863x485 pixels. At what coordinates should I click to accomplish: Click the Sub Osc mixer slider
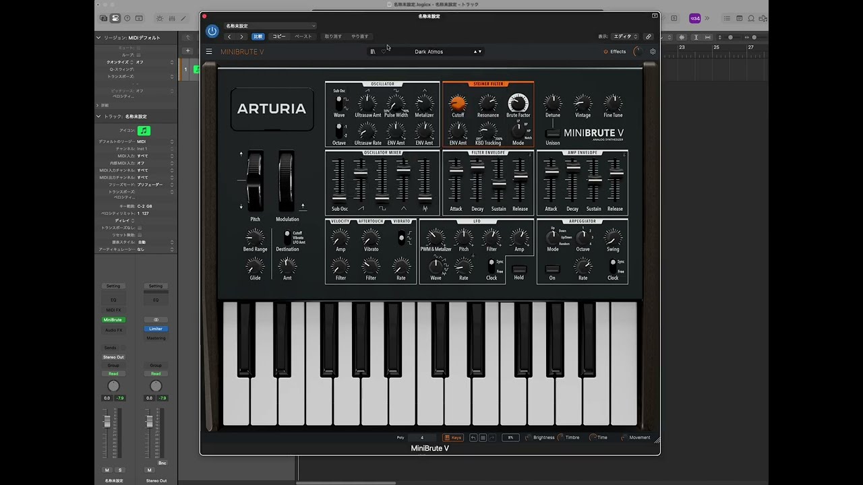339,199
